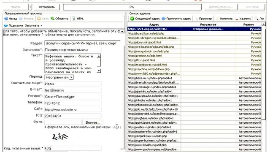This screenshot has height=152, width=270.
Task: Select row http://rusbbs.ru/index.php?add=1
Action: coord(194,127)
